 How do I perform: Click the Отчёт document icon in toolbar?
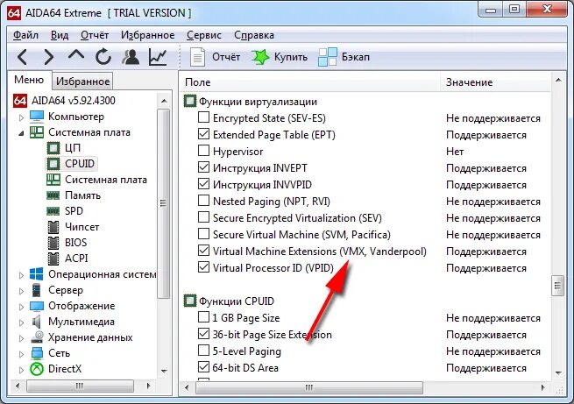198,58
